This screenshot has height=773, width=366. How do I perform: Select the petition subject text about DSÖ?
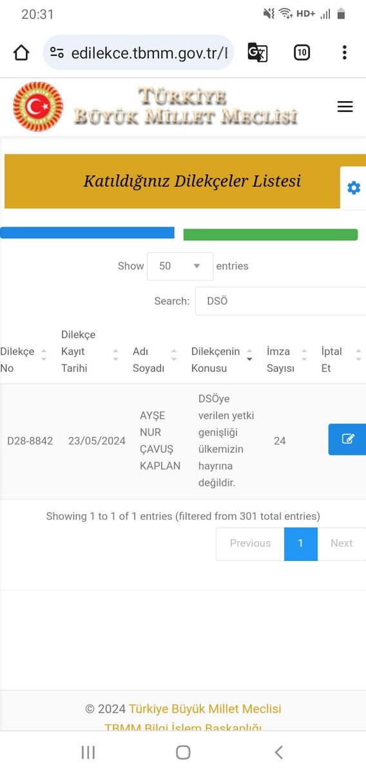pyautogui.click(x=226, y=441)
